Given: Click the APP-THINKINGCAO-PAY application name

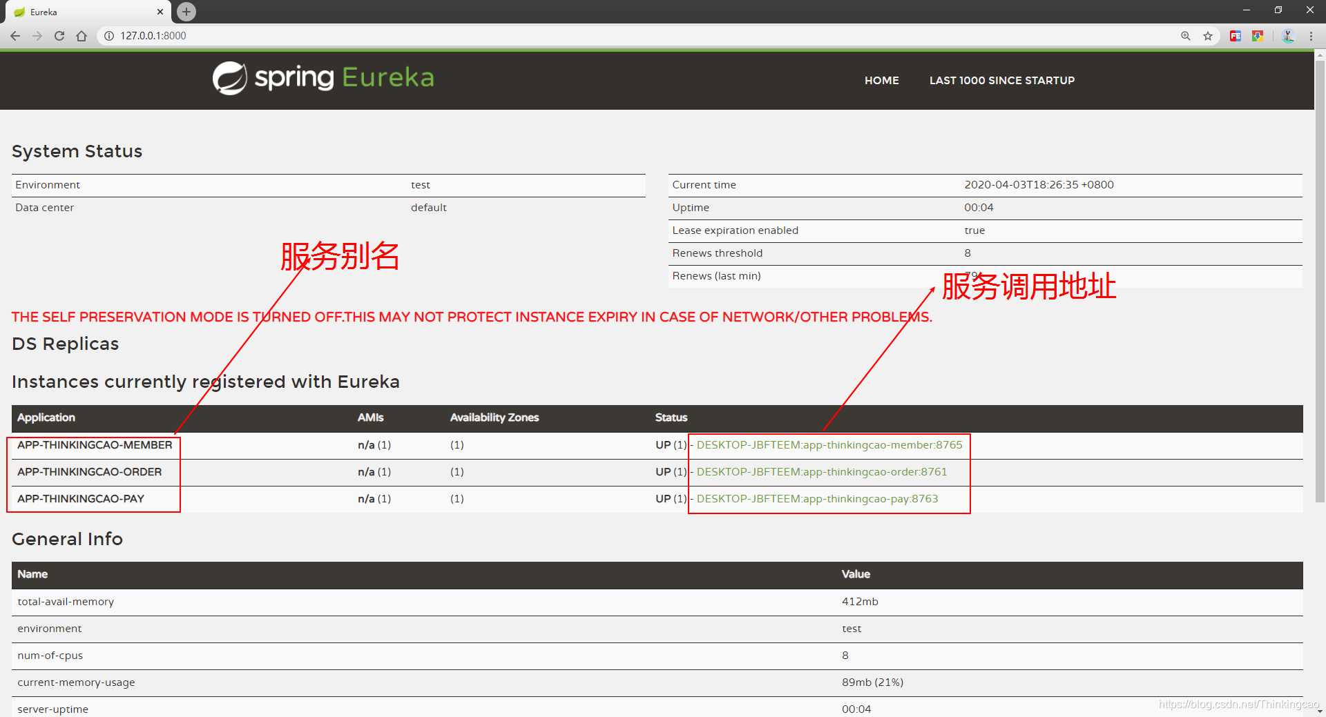Looking at the screenshot, I should (81, 499).
